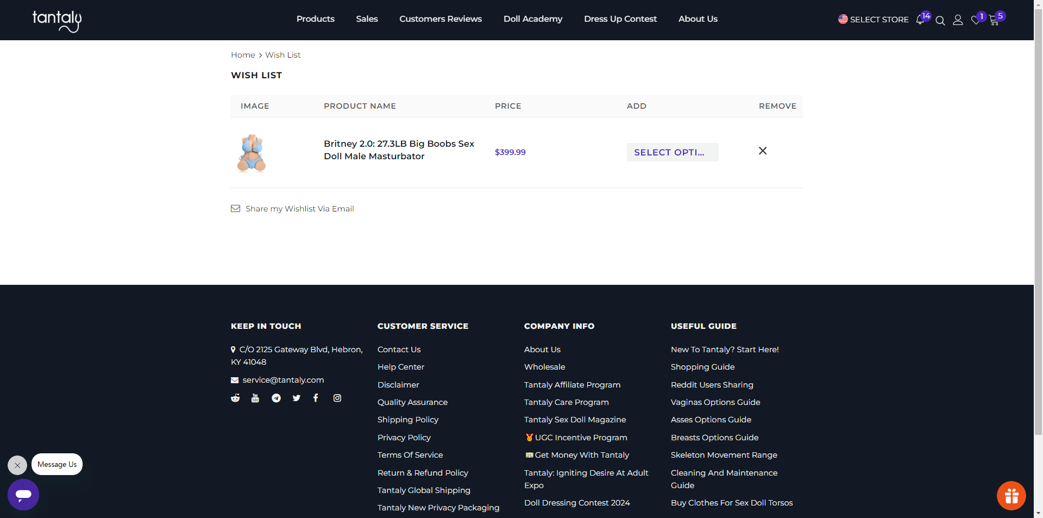The width and height of the screenshot is (1043, 518).
Task: Open the Sales menu
Action: (367, 19)
